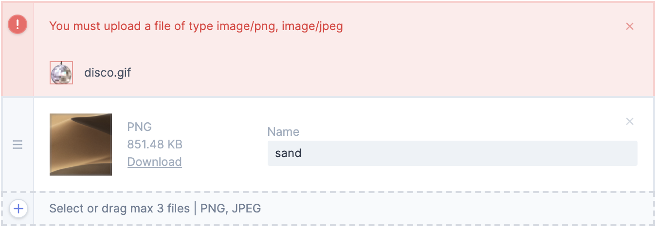Click the 851.48 KB file size text

[x=155, y=144]
